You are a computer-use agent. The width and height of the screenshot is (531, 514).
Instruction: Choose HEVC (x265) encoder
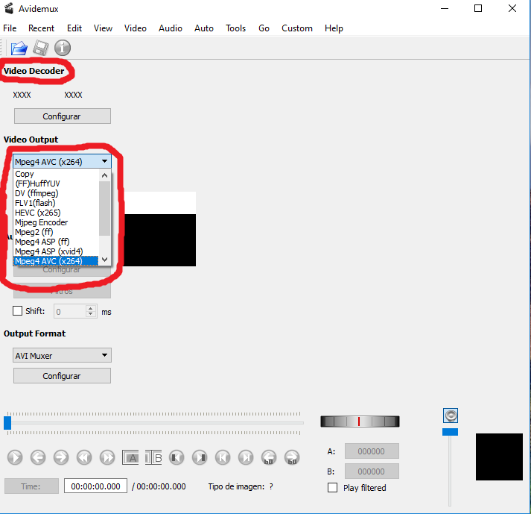(56, 213)
